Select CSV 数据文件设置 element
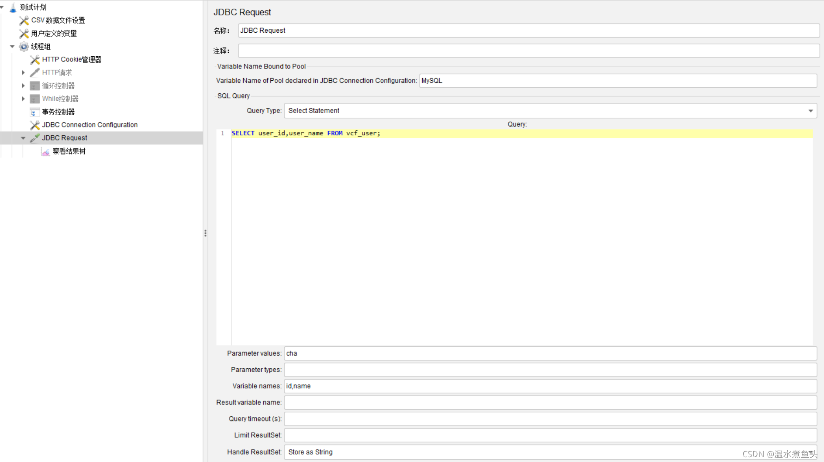The image size is (824, 462). coord(58,21)
